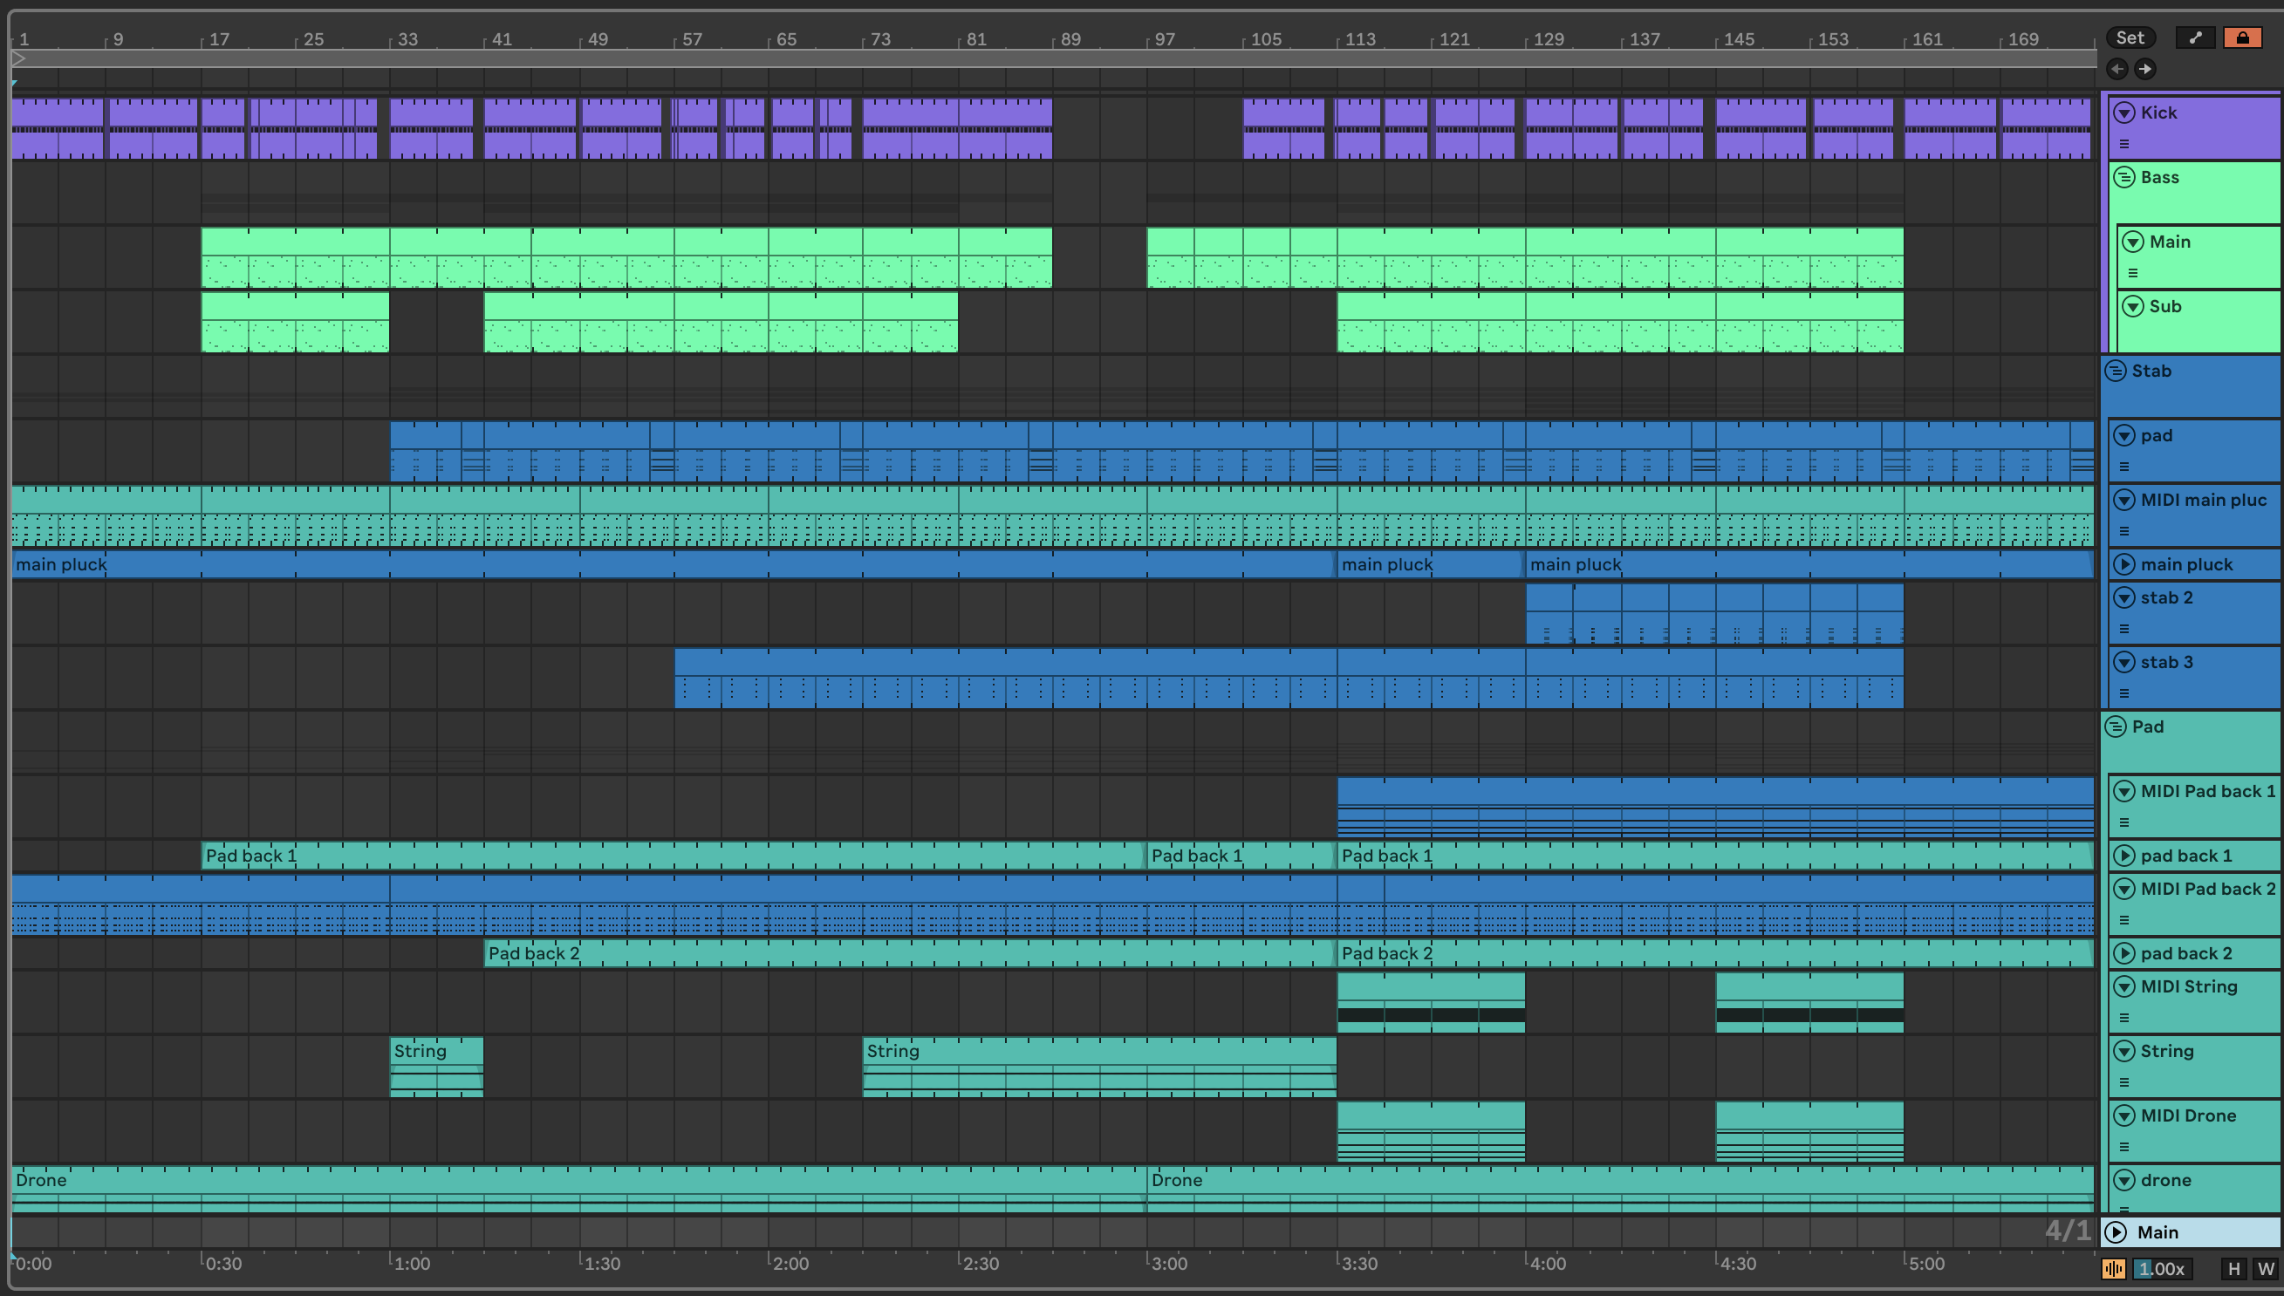Unfold the pad back 2 track
Image resolution: width=2284 pixels, height=1296 pixels.
2124,953
